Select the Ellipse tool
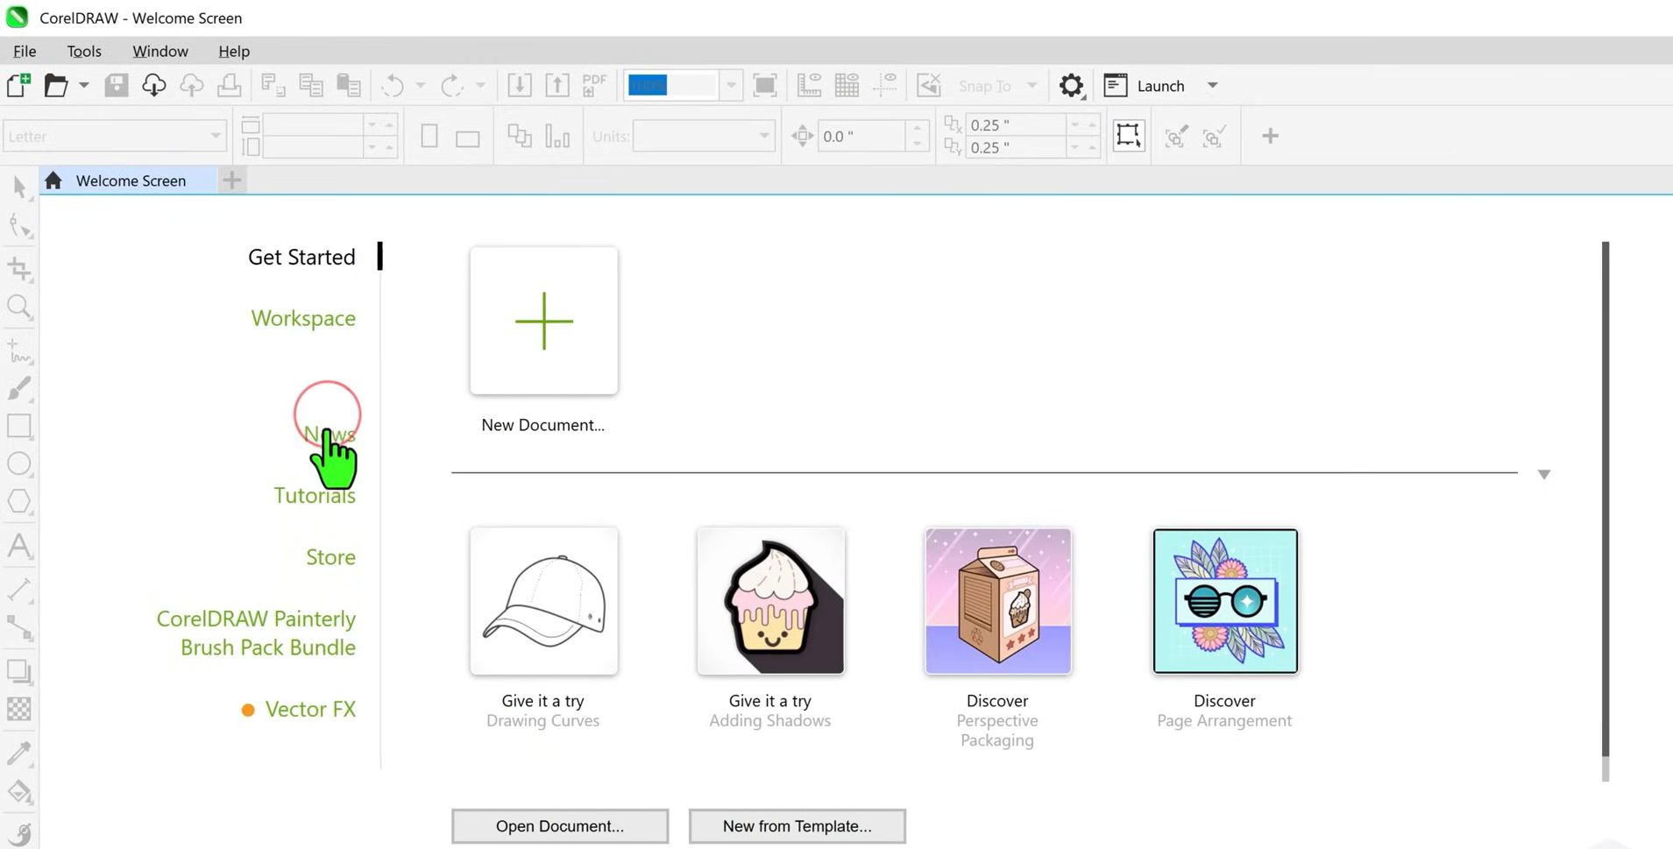1673x849 pixels. coord(19,464)
